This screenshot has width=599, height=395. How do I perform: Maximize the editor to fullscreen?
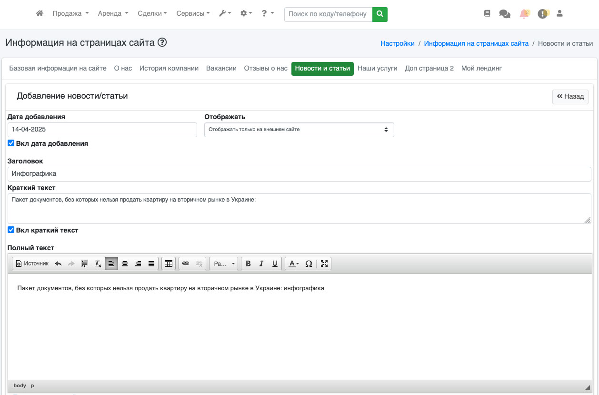pos(324,263)
